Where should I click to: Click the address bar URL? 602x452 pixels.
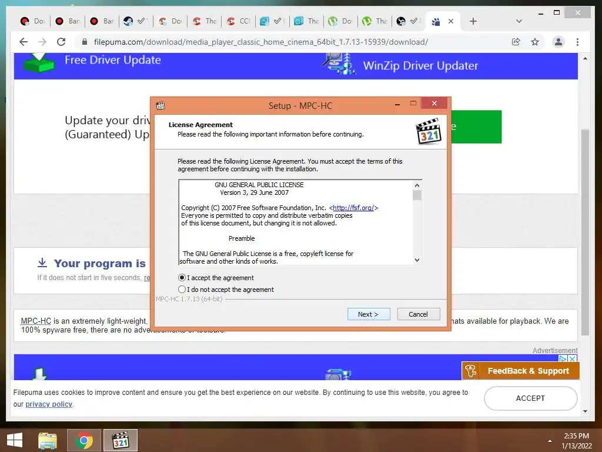[260, 42]
